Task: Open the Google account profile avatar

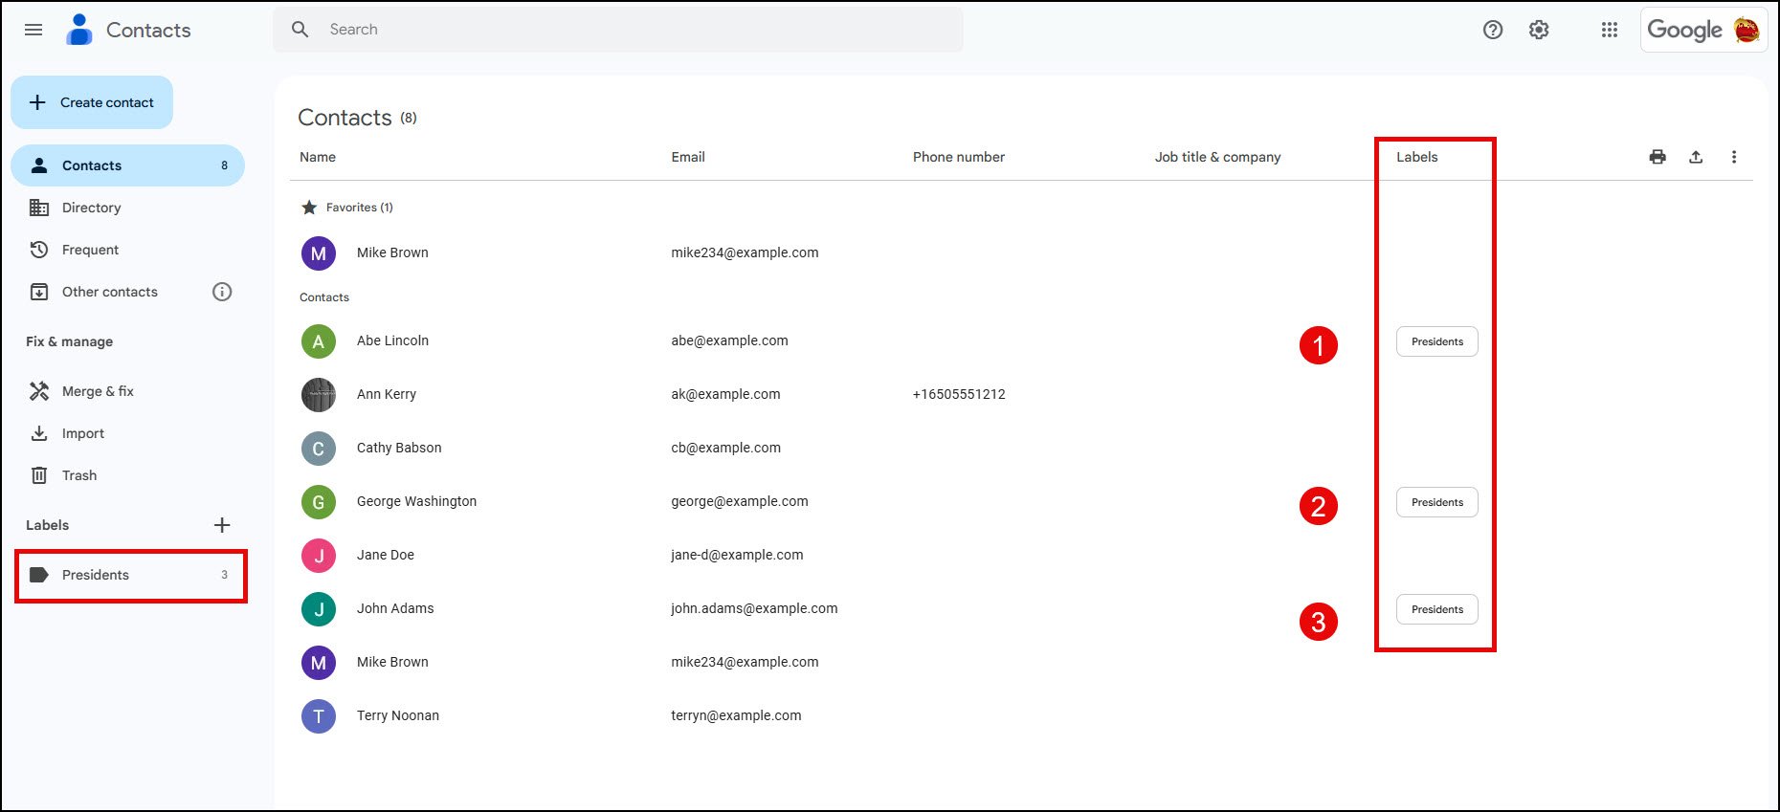Action: point(1747,30)
